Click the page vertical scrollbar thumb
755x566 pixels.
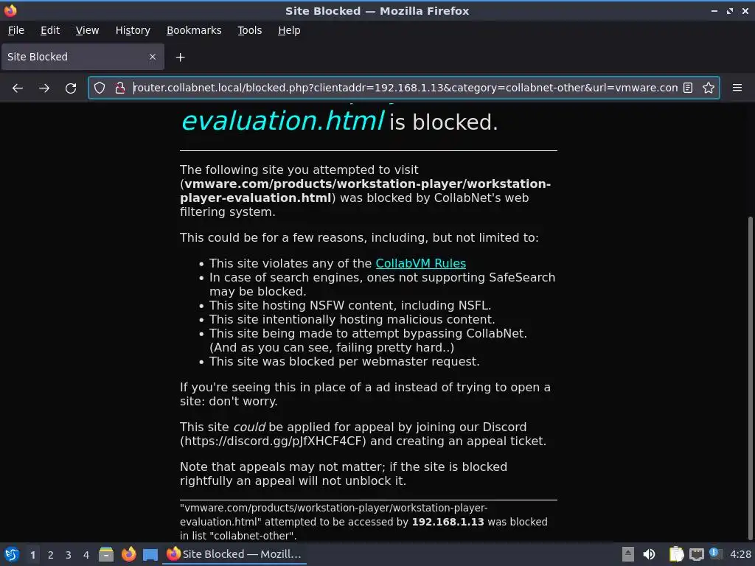click(x=751, y=378)
